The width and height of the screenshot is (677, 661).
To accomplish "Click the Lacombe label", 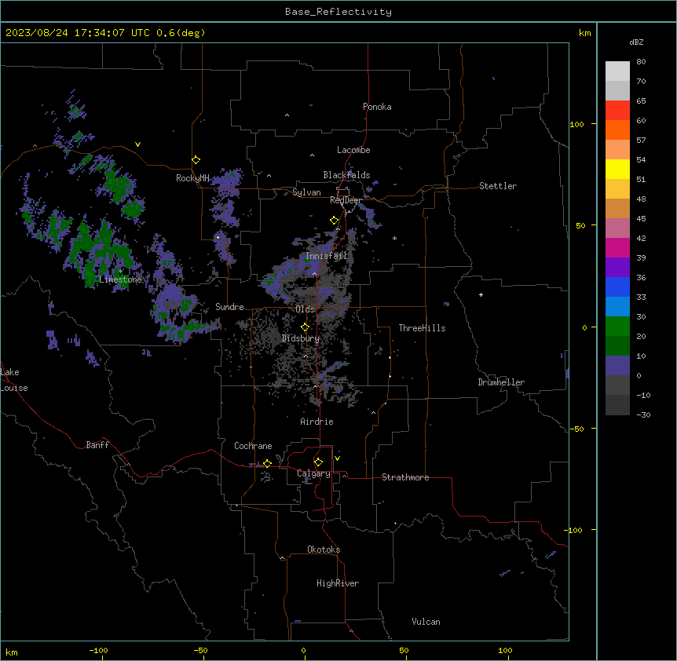I will click(x=353, y=150).
